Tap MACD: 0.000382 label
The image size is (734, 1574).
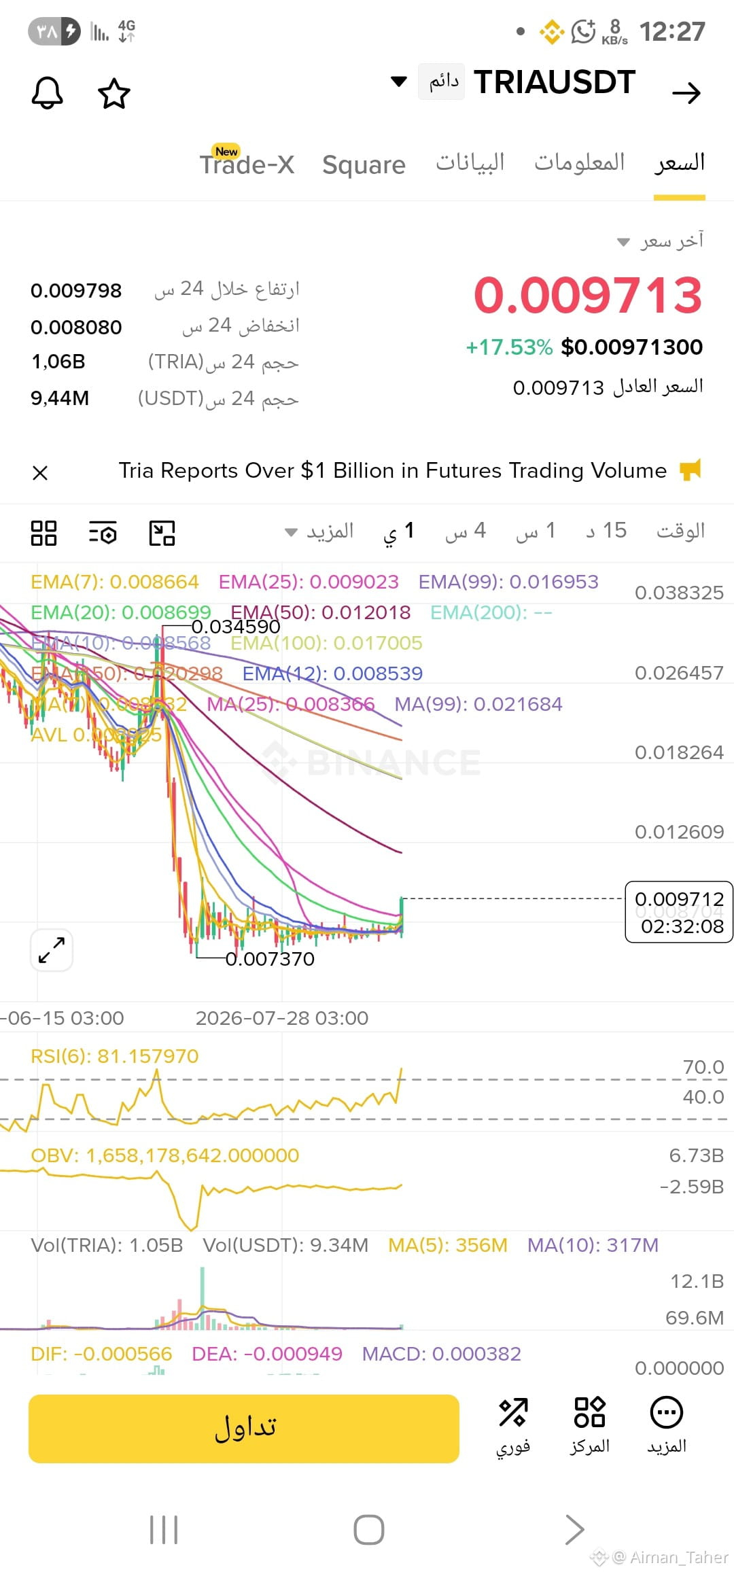point(442,1354)
